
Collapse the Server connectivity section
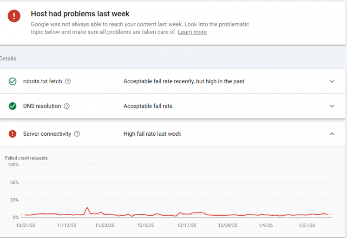tap(332, 134)
